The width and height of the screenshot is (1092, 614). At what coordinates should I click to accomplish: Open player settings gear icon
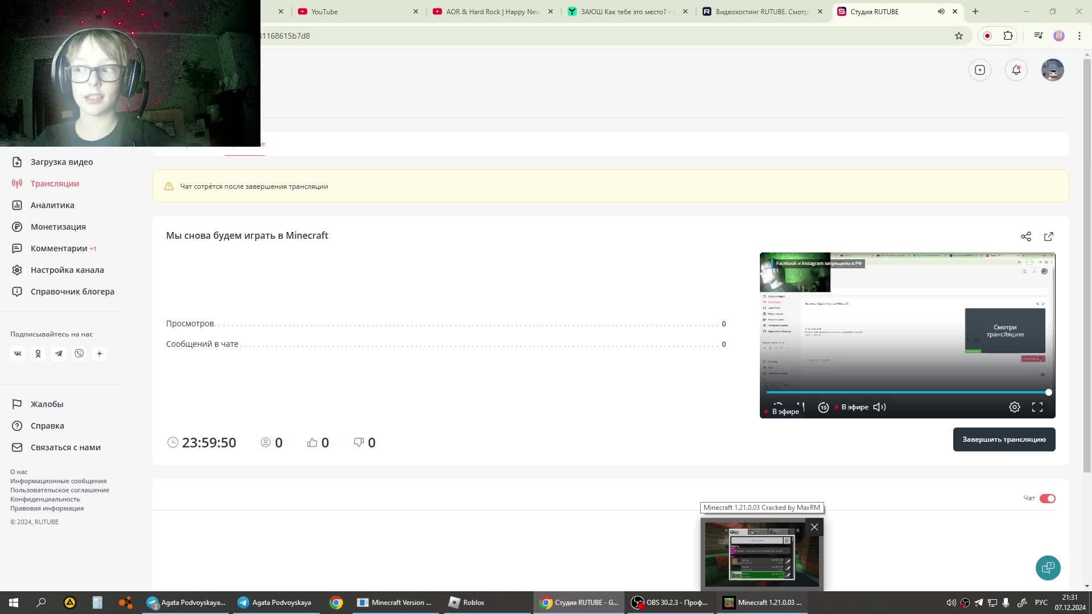point(1014,407)
